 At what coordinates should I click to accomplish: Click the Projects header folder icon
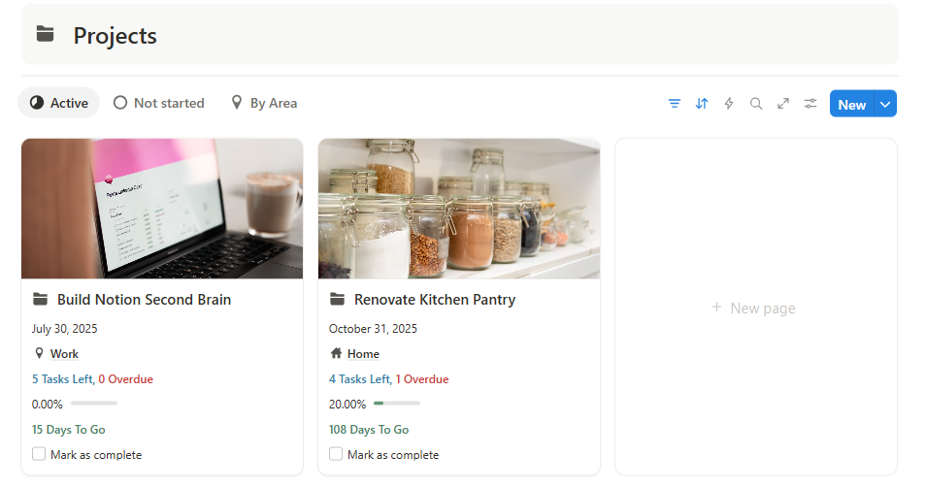tap(46, 35)
